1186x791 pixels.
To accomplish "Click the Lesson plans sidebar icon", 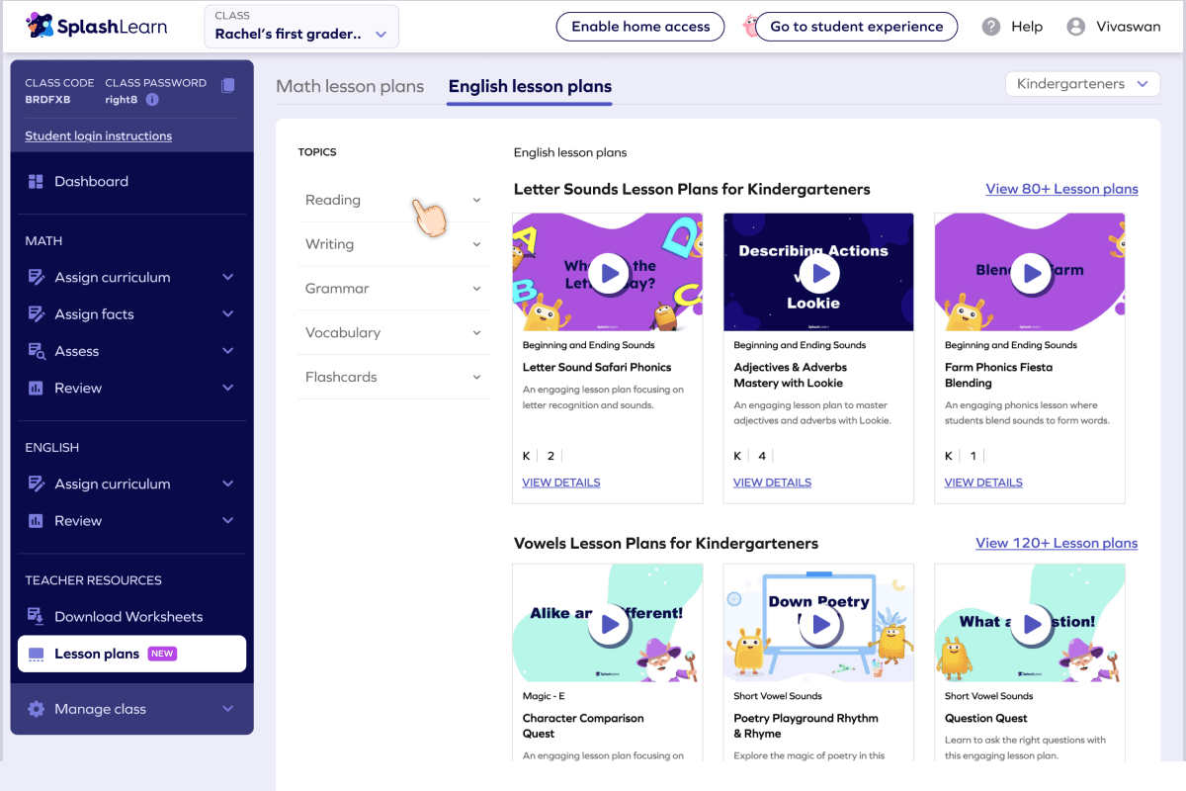I will click(x=37, y=655).
